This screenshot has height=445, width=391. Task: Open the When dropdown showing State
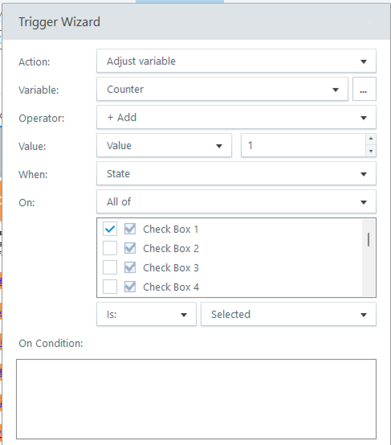[236, 174]
